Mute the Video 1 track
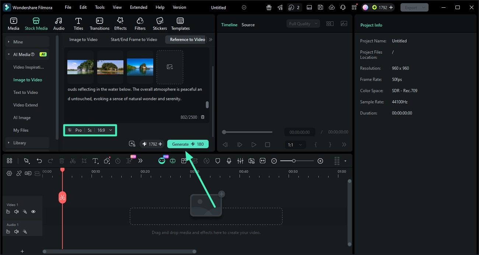The image size is (479, 255). point(16,212)
